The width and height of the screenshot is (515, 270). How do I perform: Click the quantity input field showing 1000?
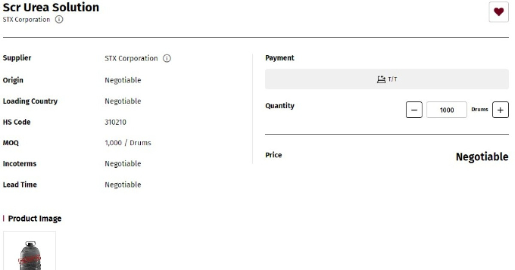pyautogui.click(x=446, y=110)
